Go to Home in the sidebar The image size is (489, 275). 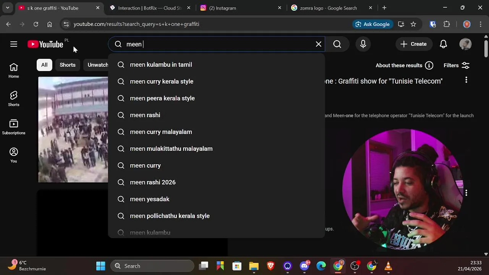pos(14,71)
